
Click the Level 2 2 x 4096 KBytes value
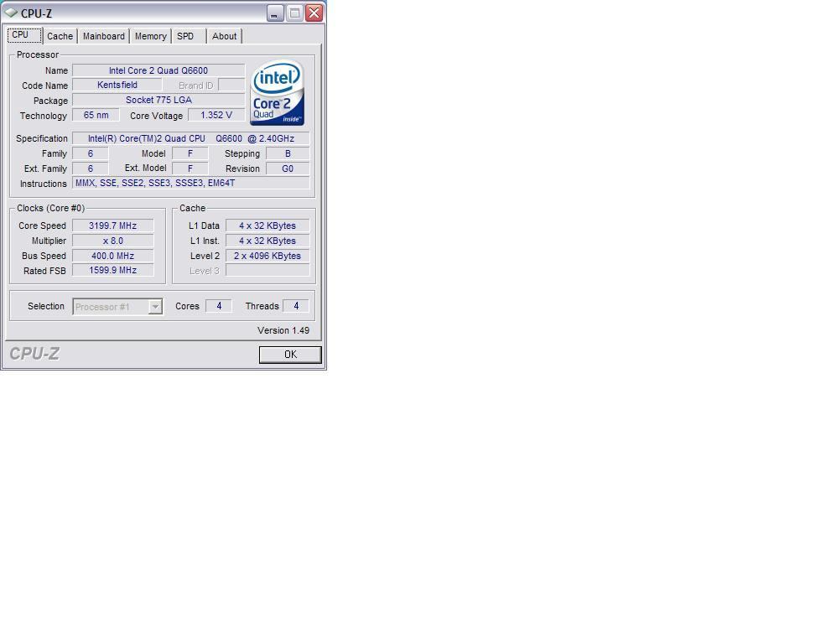268,256
